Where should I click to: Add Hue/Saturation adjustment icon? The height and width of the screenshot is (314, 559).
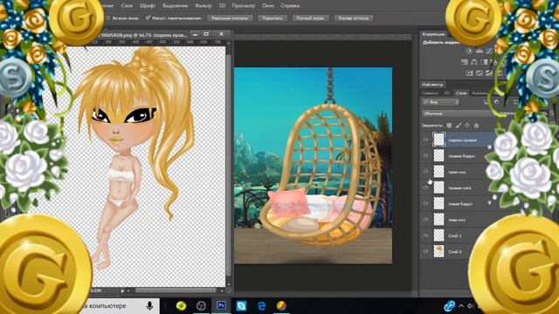(x=465, y=62)
